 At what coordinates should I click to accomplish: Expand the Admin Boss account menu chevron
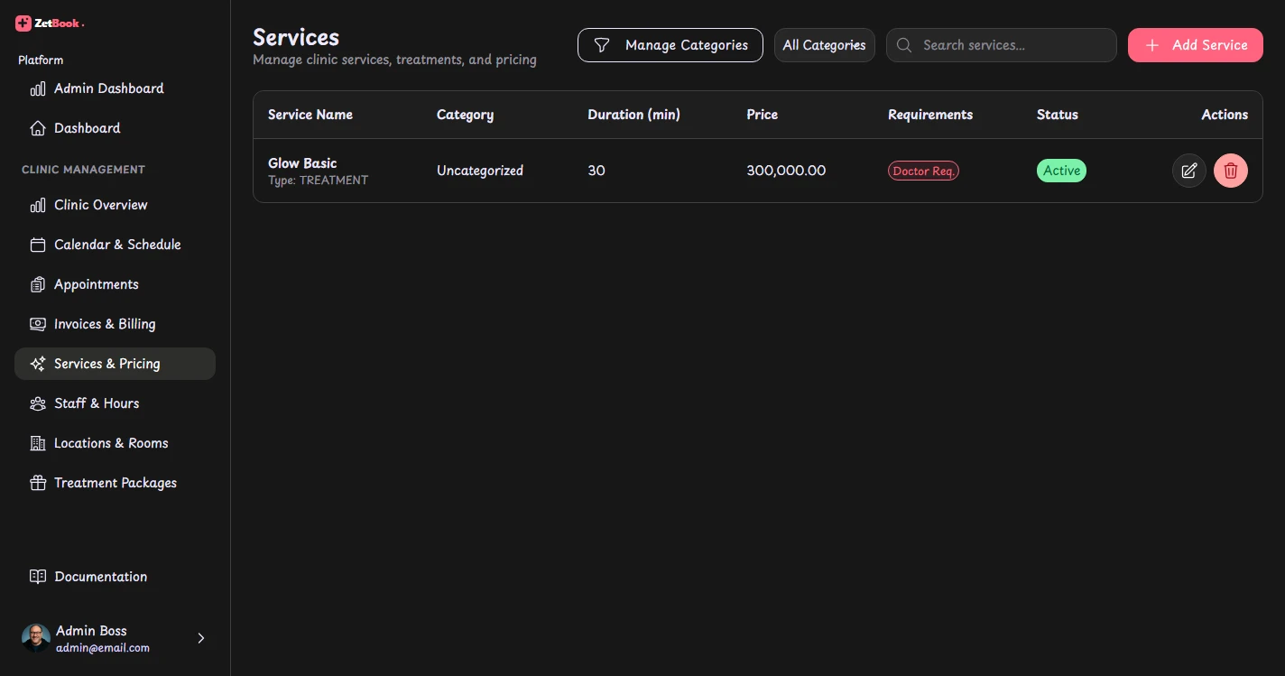pos(201,638)
